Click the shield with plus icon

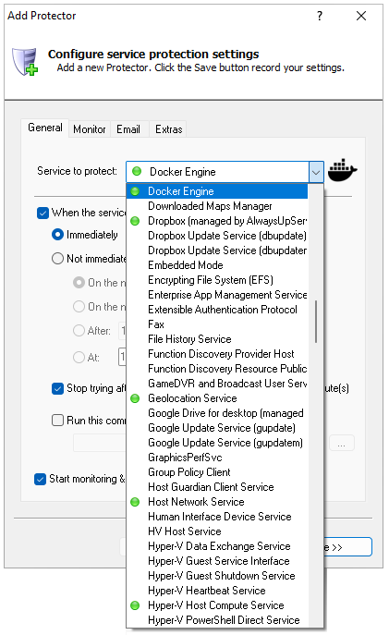pos(25,62)
